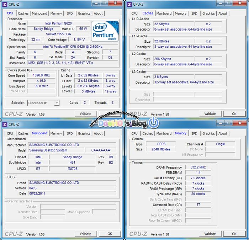Click the CPU-Z app icon in top-left window title bar
This screenshot has height=240, width=249.
coord(5,4)
